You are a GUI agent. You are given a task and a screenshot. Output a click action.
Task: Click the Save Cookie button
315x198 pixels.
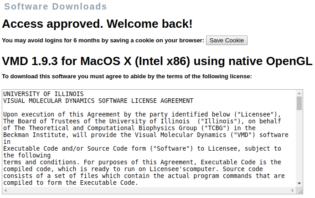(x=227, y=41)
